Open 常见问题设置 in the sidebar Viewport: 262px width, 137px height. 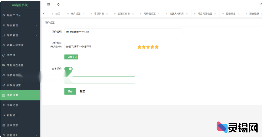[x=20, y=65]
